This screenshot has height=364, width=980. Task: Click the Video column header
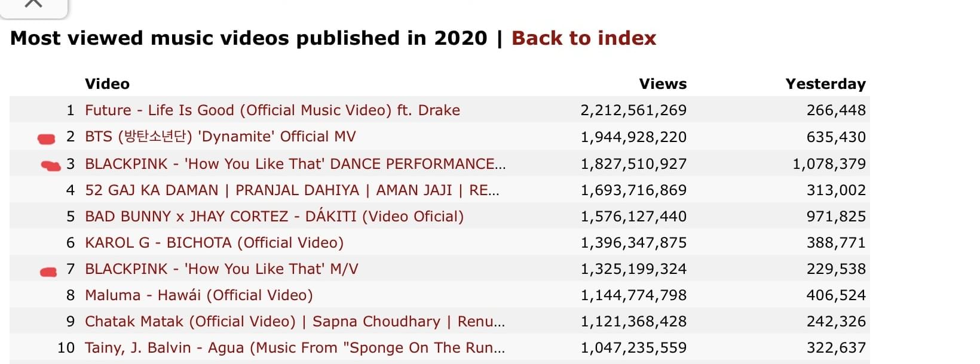coord(107,84)
